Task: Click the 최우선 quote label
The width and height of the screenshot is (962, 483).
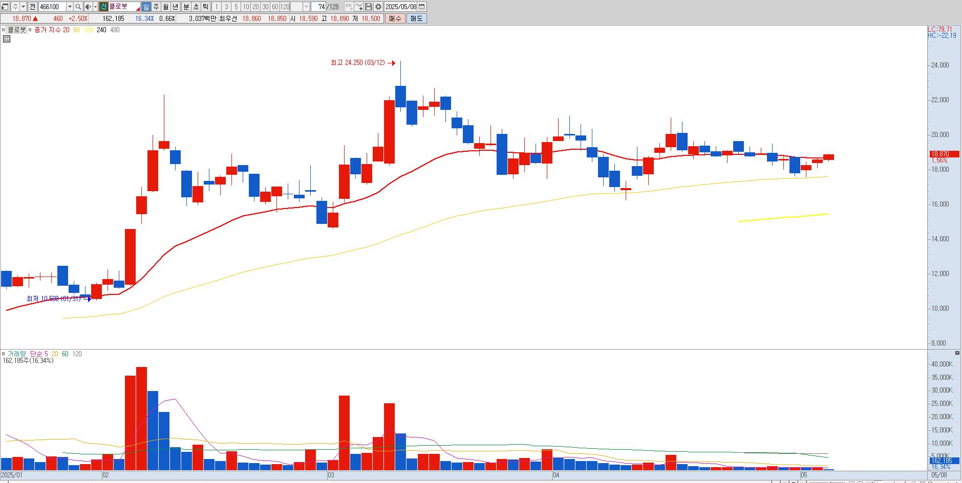Action: point(228,18)
